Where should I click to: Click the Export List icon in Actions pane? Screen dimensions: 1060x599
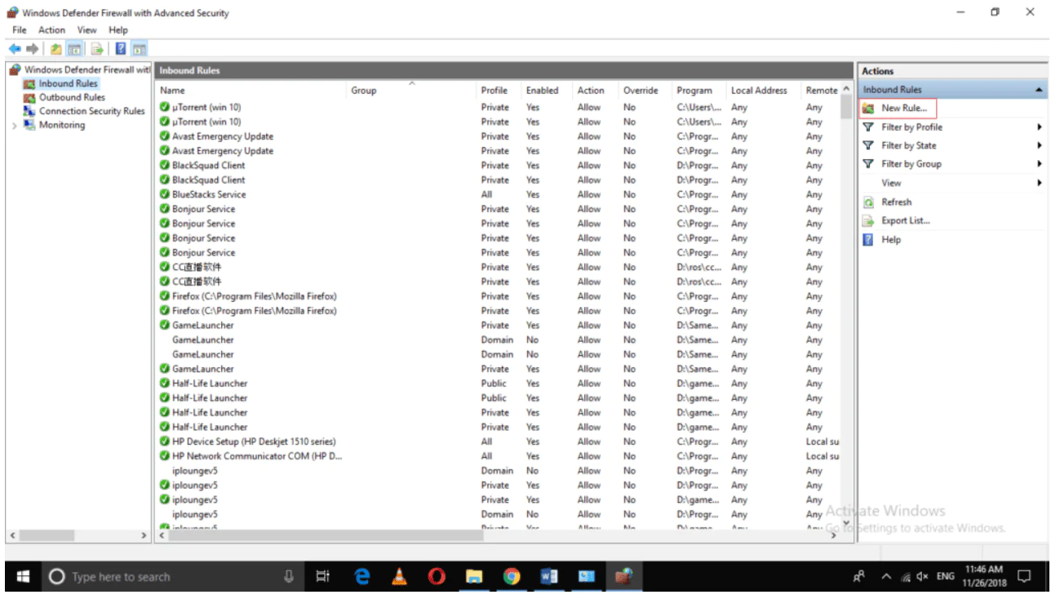coord(868,221)
